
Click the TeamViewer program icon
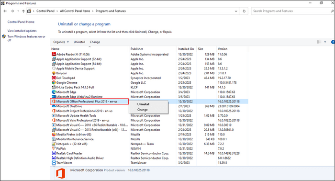pyautogui.click(x=54, y=163)
